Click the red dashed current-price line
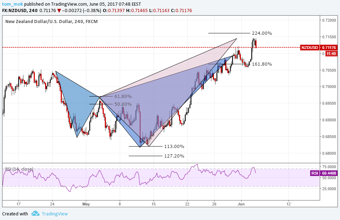340x220 pixels. (x=151, y=47)
